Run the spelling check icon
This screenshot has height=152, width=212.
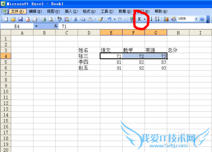coord(59,19)
